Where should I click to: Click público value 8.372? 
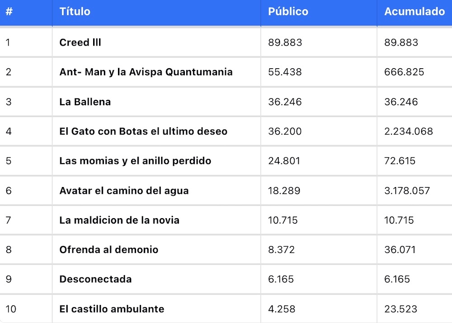click(282, 250)
